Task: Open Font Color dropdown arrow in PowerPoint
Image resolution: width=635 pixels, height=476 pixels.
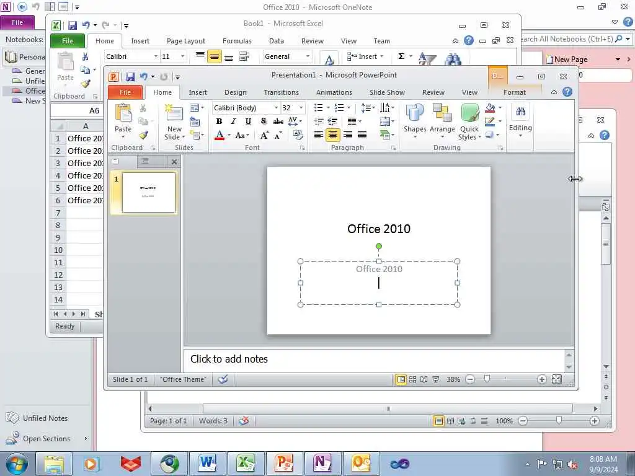Action: point(229,135)
